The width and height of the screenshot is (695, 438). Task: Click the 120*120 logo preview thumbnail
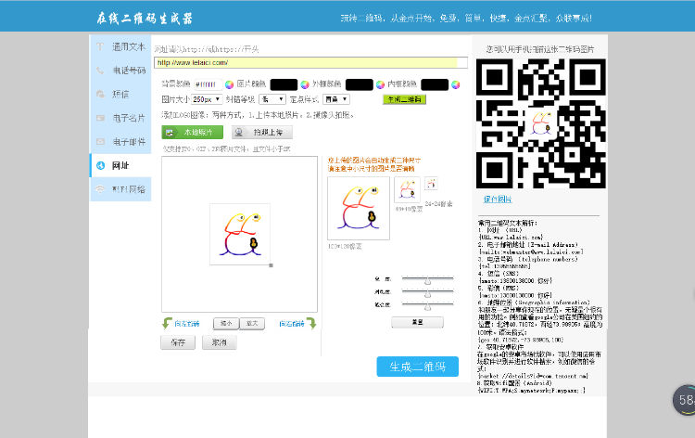pos(359,208)
